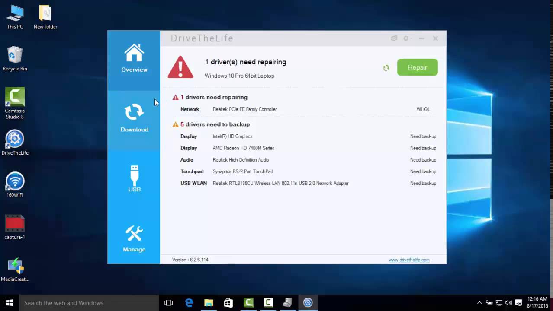553x311 pixels.
Task: Select the Realtek RTL8188CU Wireless LAN adapter row
Action: (x=305, y=183)
